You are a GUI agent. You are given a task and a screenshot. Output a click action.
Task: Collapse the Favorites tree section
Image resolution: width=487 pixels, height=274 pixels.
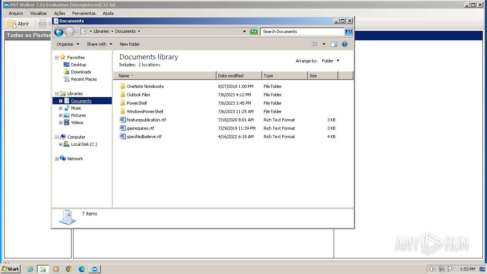tap(57, 58)
